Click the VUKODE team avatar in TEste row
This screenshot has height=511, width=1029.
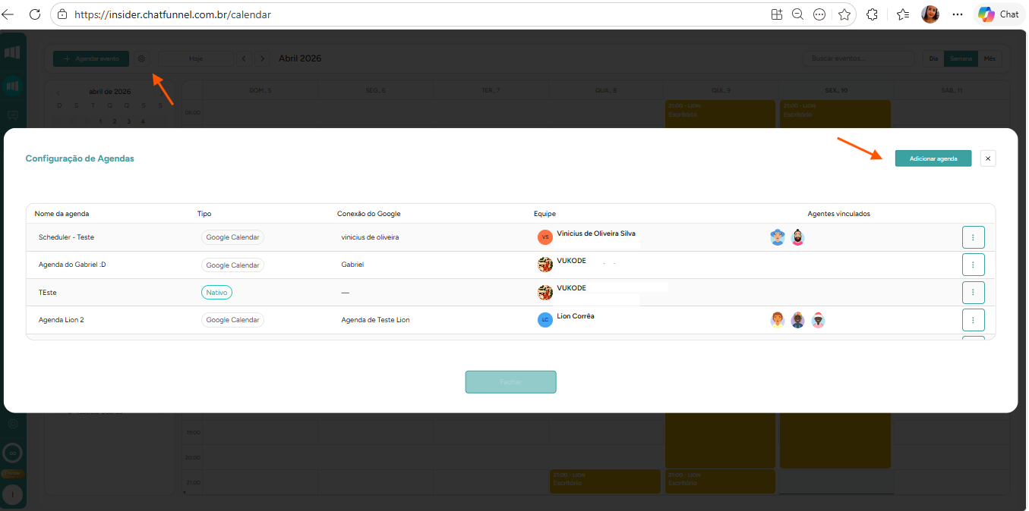click(x=545, y=292)
